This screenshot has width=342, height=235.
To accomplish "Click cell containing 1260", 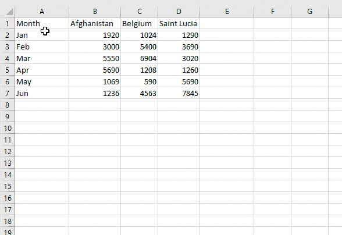I will pos(179,70).
